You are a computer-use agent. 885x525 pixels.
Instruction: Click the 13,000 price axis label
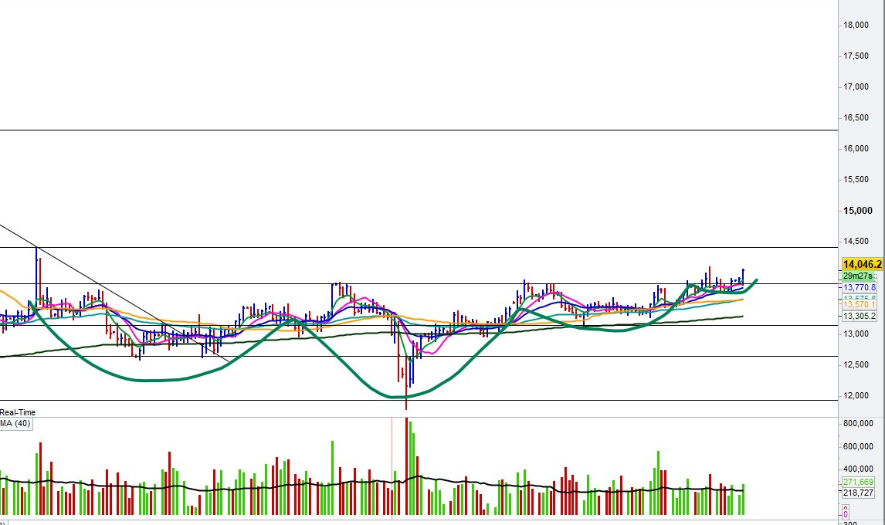(856, 334)
